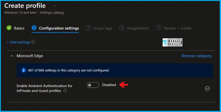Click the 887 of 888 settings message
The width and height of the screenshot is (221, 112).
pos(68,70)
